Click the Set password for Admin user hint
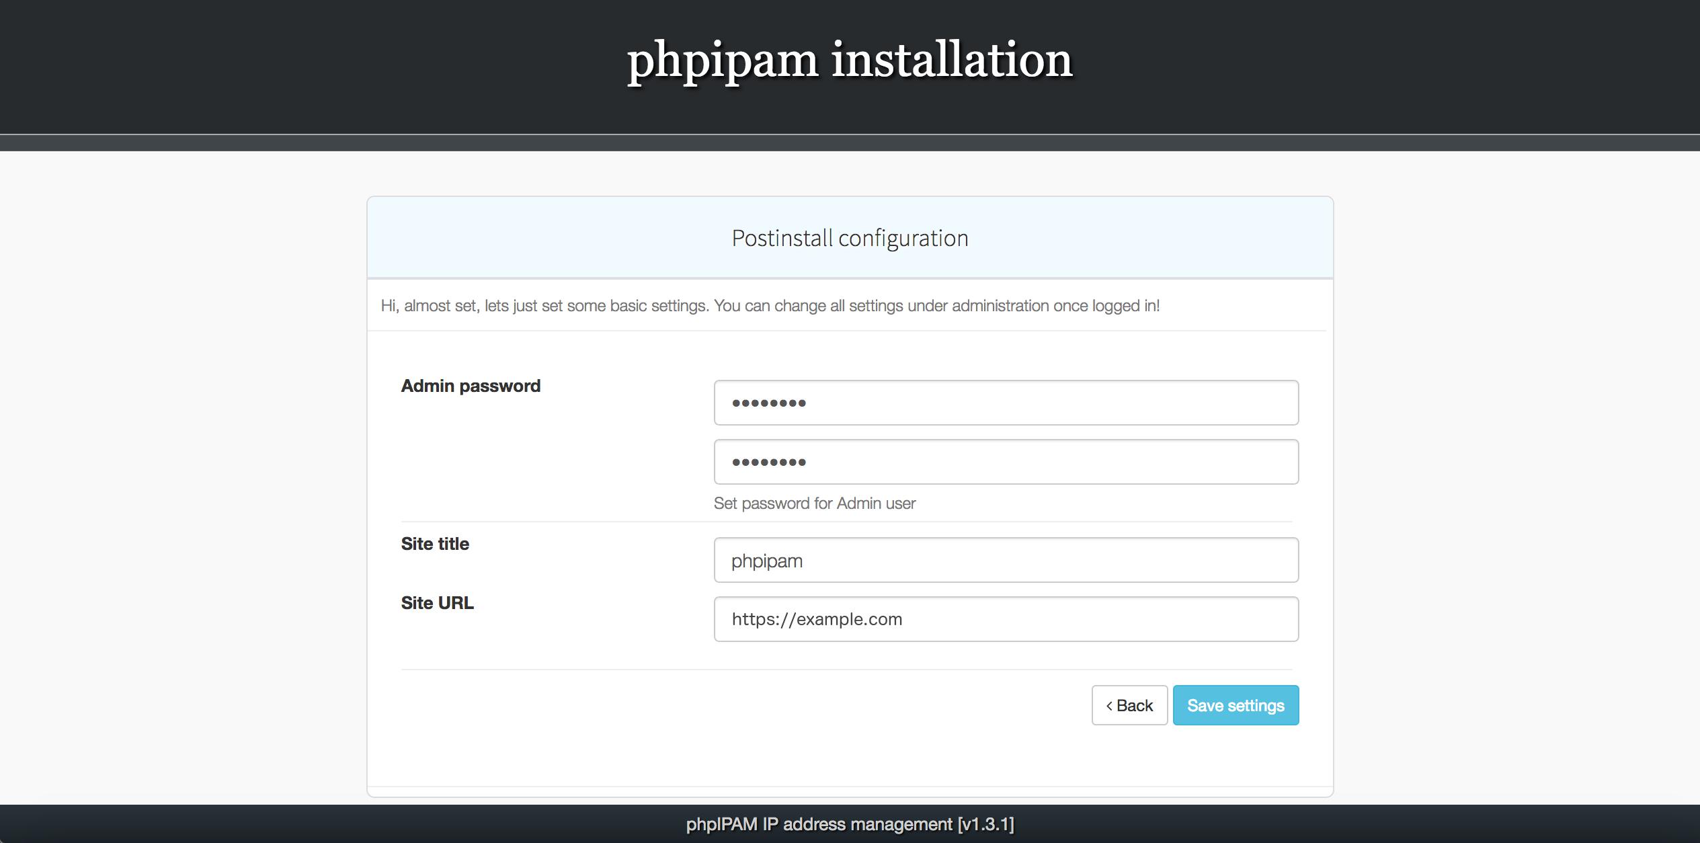Image resolution: width=1700 pixels, height=843 pixels. click(x=815, y=503)
